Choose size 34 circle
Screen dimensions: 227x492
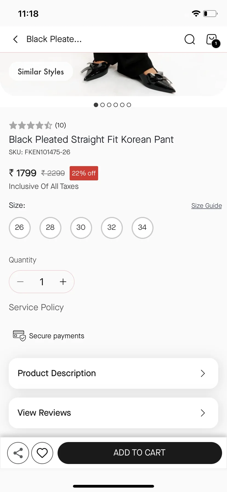(x=142, y=228)
